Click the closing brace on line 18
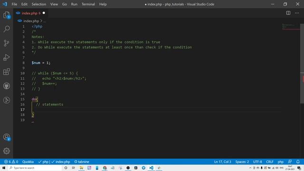Screen dimensions: 304x171 [x=33, y=115]
